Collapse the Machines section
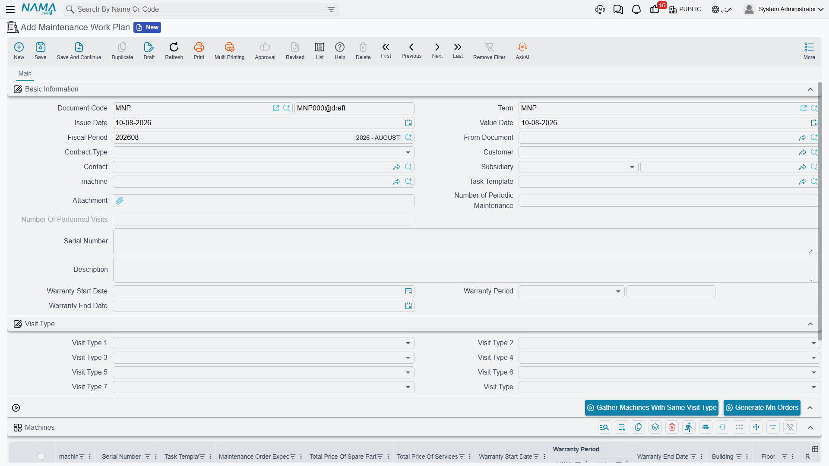829x466 pixels. tap(810, 428)
